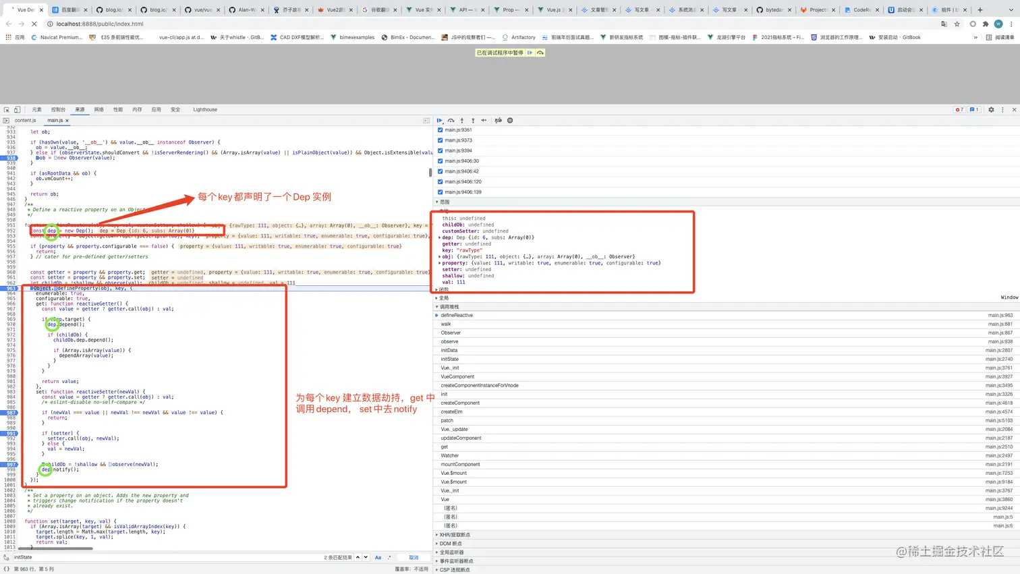Switch to 网络 Network panel tab
1020x574 pixels.
(99, 109)
